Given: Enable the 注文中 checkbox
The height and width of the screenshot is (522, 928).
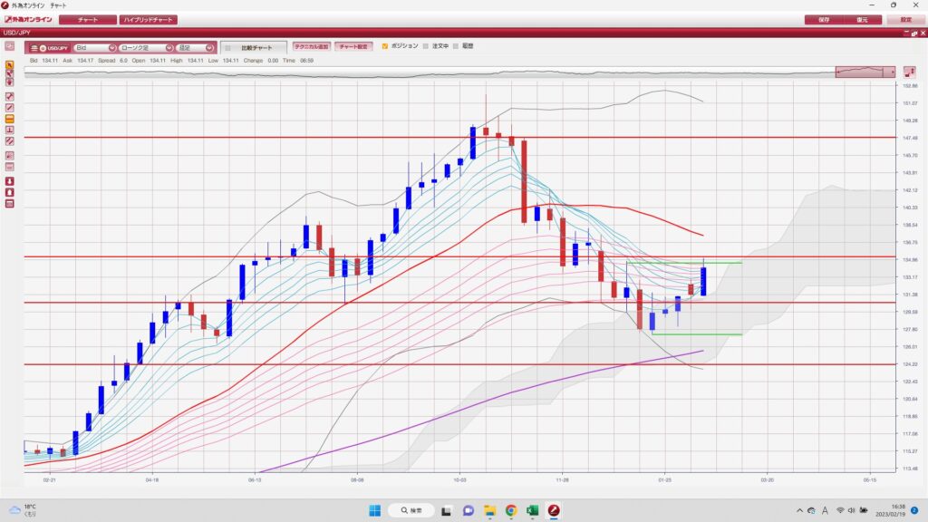Looking at the screenshot, I should pyautogui.click(x=425, y=45).
